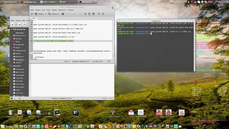Click the ВСТ insert mode indicator in gedit

(x=109, y=61)
